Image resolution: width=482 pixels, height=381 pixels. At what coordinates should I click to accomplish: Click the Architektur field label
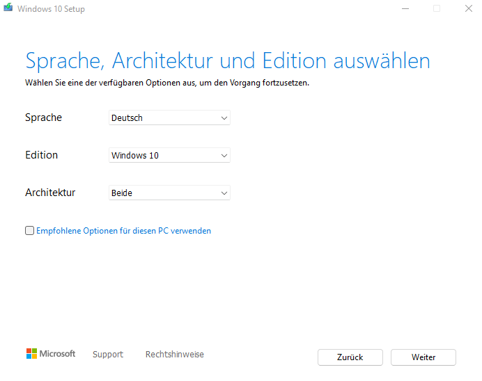(x=50, y=193)
